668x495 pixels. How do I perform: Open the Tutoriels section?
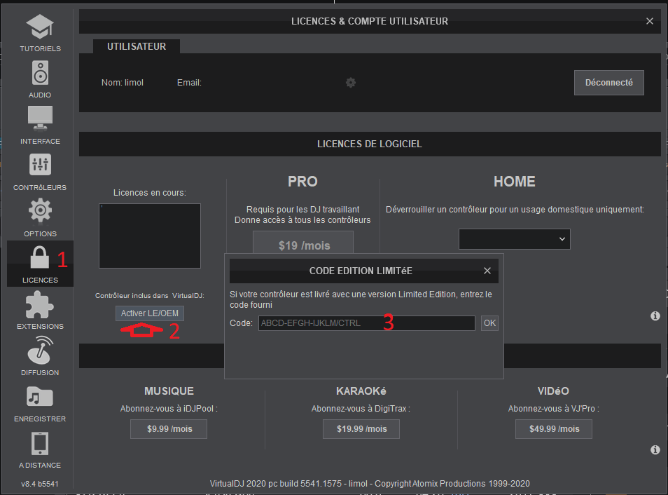(x=40, y=33)
